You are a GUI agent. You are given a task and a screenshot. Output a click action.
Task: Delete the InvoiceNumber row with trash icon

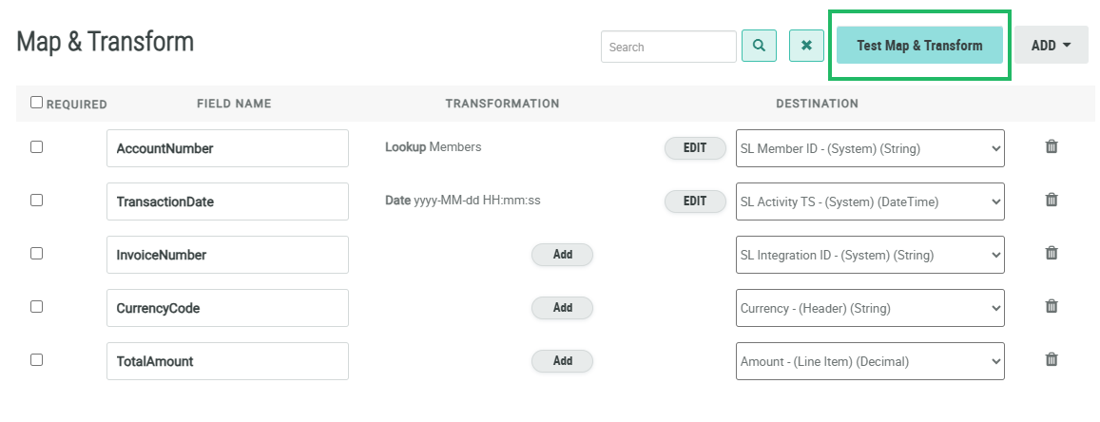pyautogui.click(x=1052, y=254)
